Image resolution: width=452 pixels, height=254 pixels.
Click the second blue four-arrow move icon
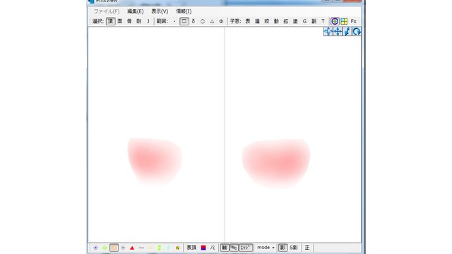338,31
